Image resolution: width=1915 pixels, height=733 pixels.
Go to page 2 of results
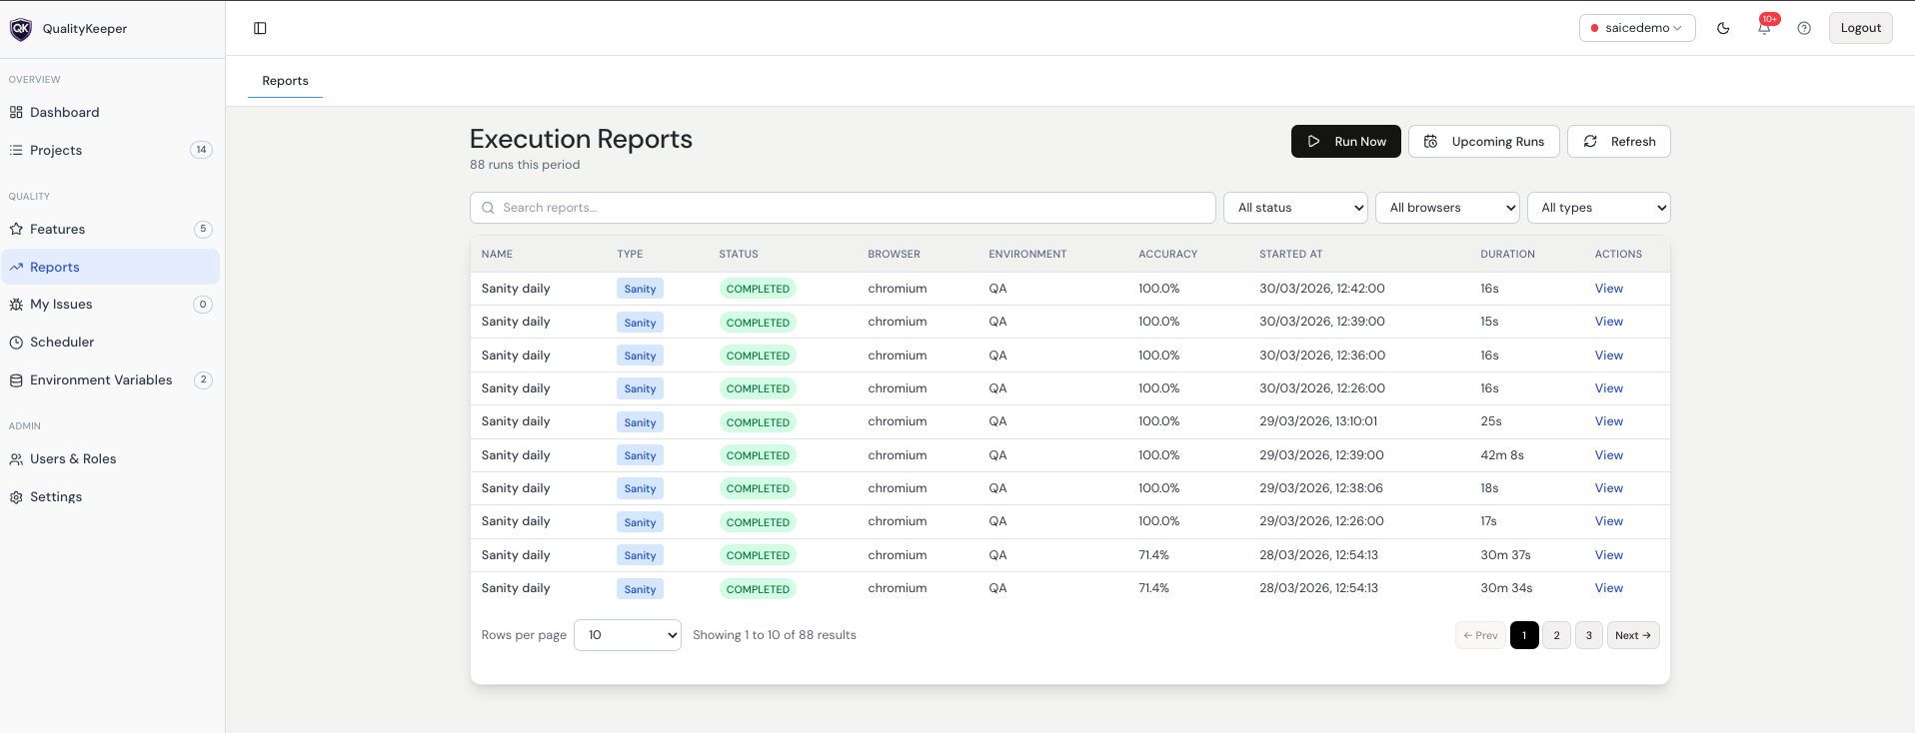(x=1556, y=635)
